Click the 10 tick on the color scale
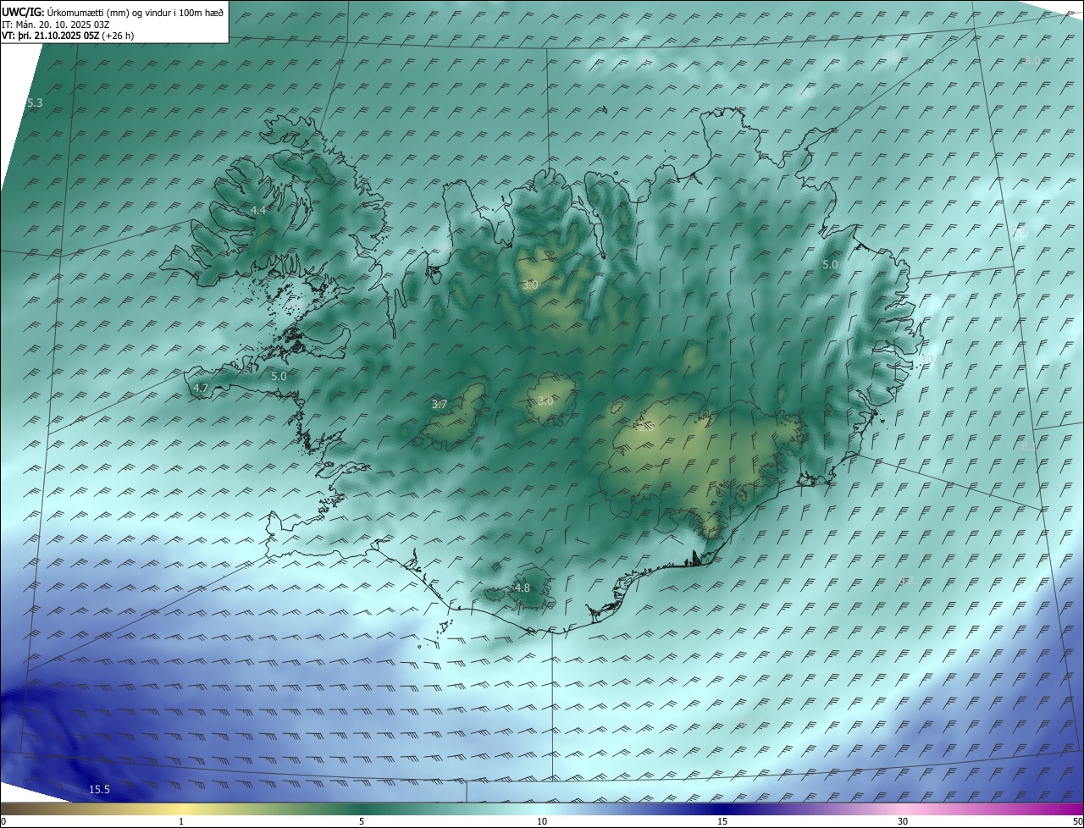This screenshot has height=828, width=1084. coord(542,821)
